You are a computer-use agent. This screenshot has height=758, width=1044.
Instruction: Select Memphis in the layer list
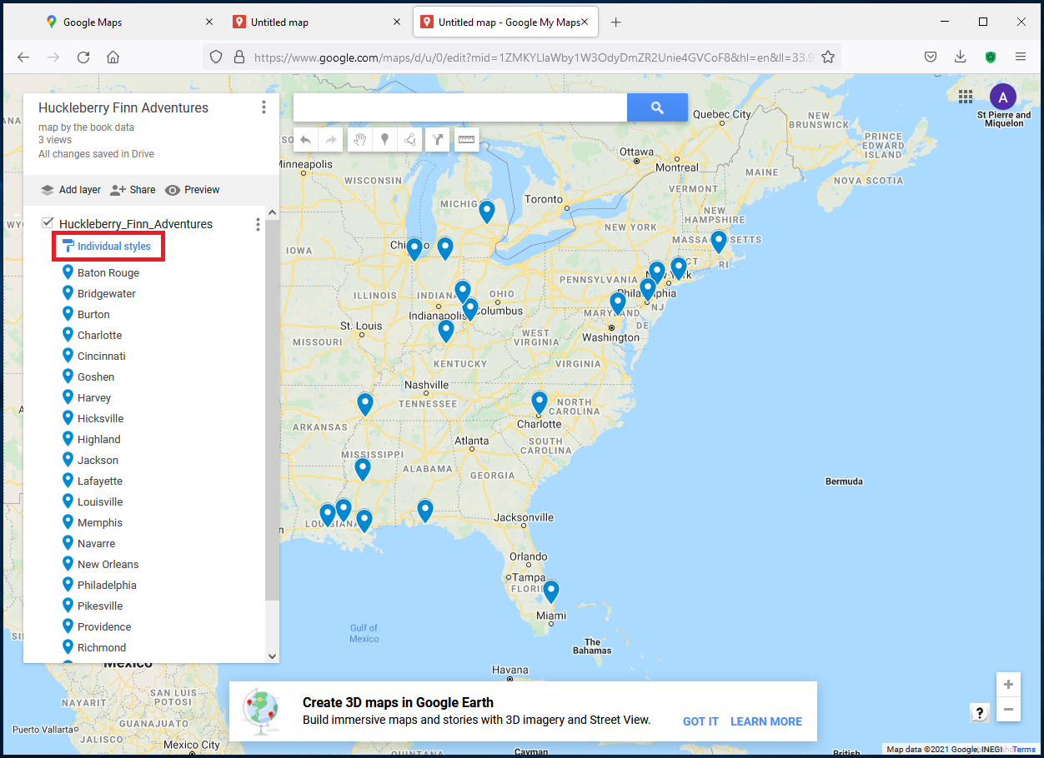pyautogui.click(x=100, y=522)
